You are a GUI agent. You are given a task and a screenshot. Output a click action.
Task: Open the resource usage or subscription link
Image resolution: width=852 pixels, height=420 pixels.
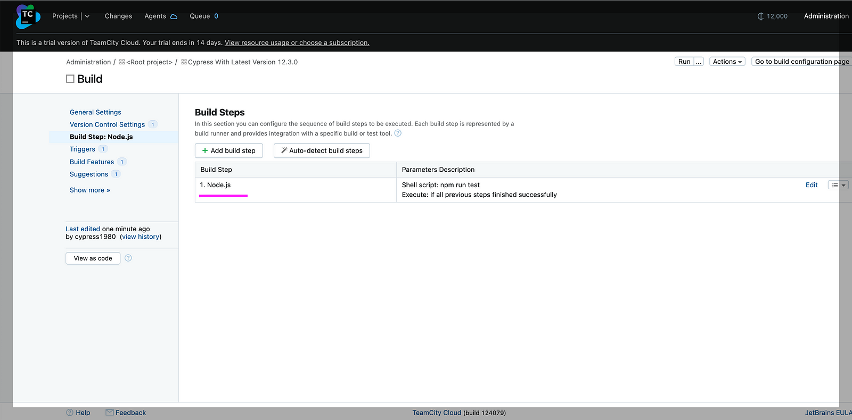pos(297,43)
